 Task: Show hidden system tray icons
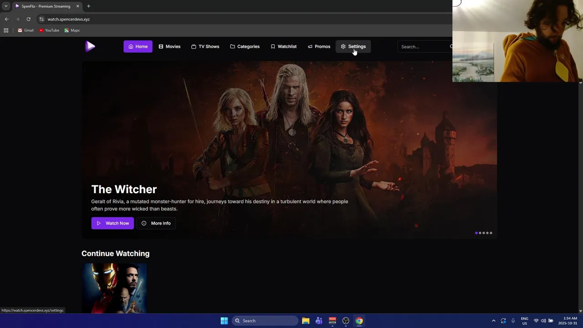click(494, 321)
